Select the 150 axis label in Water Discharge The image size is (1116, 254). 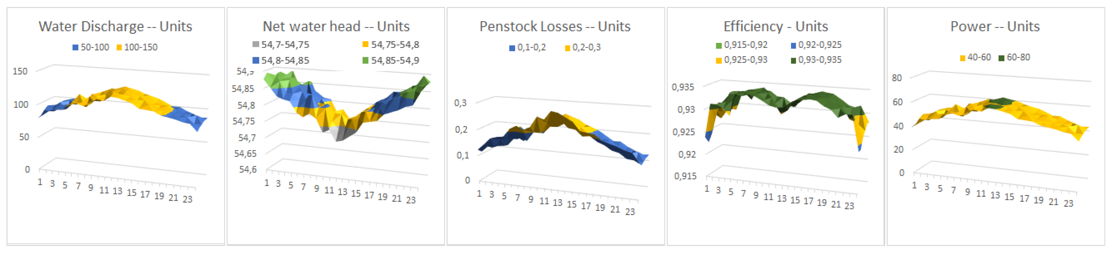coord(20,71)
